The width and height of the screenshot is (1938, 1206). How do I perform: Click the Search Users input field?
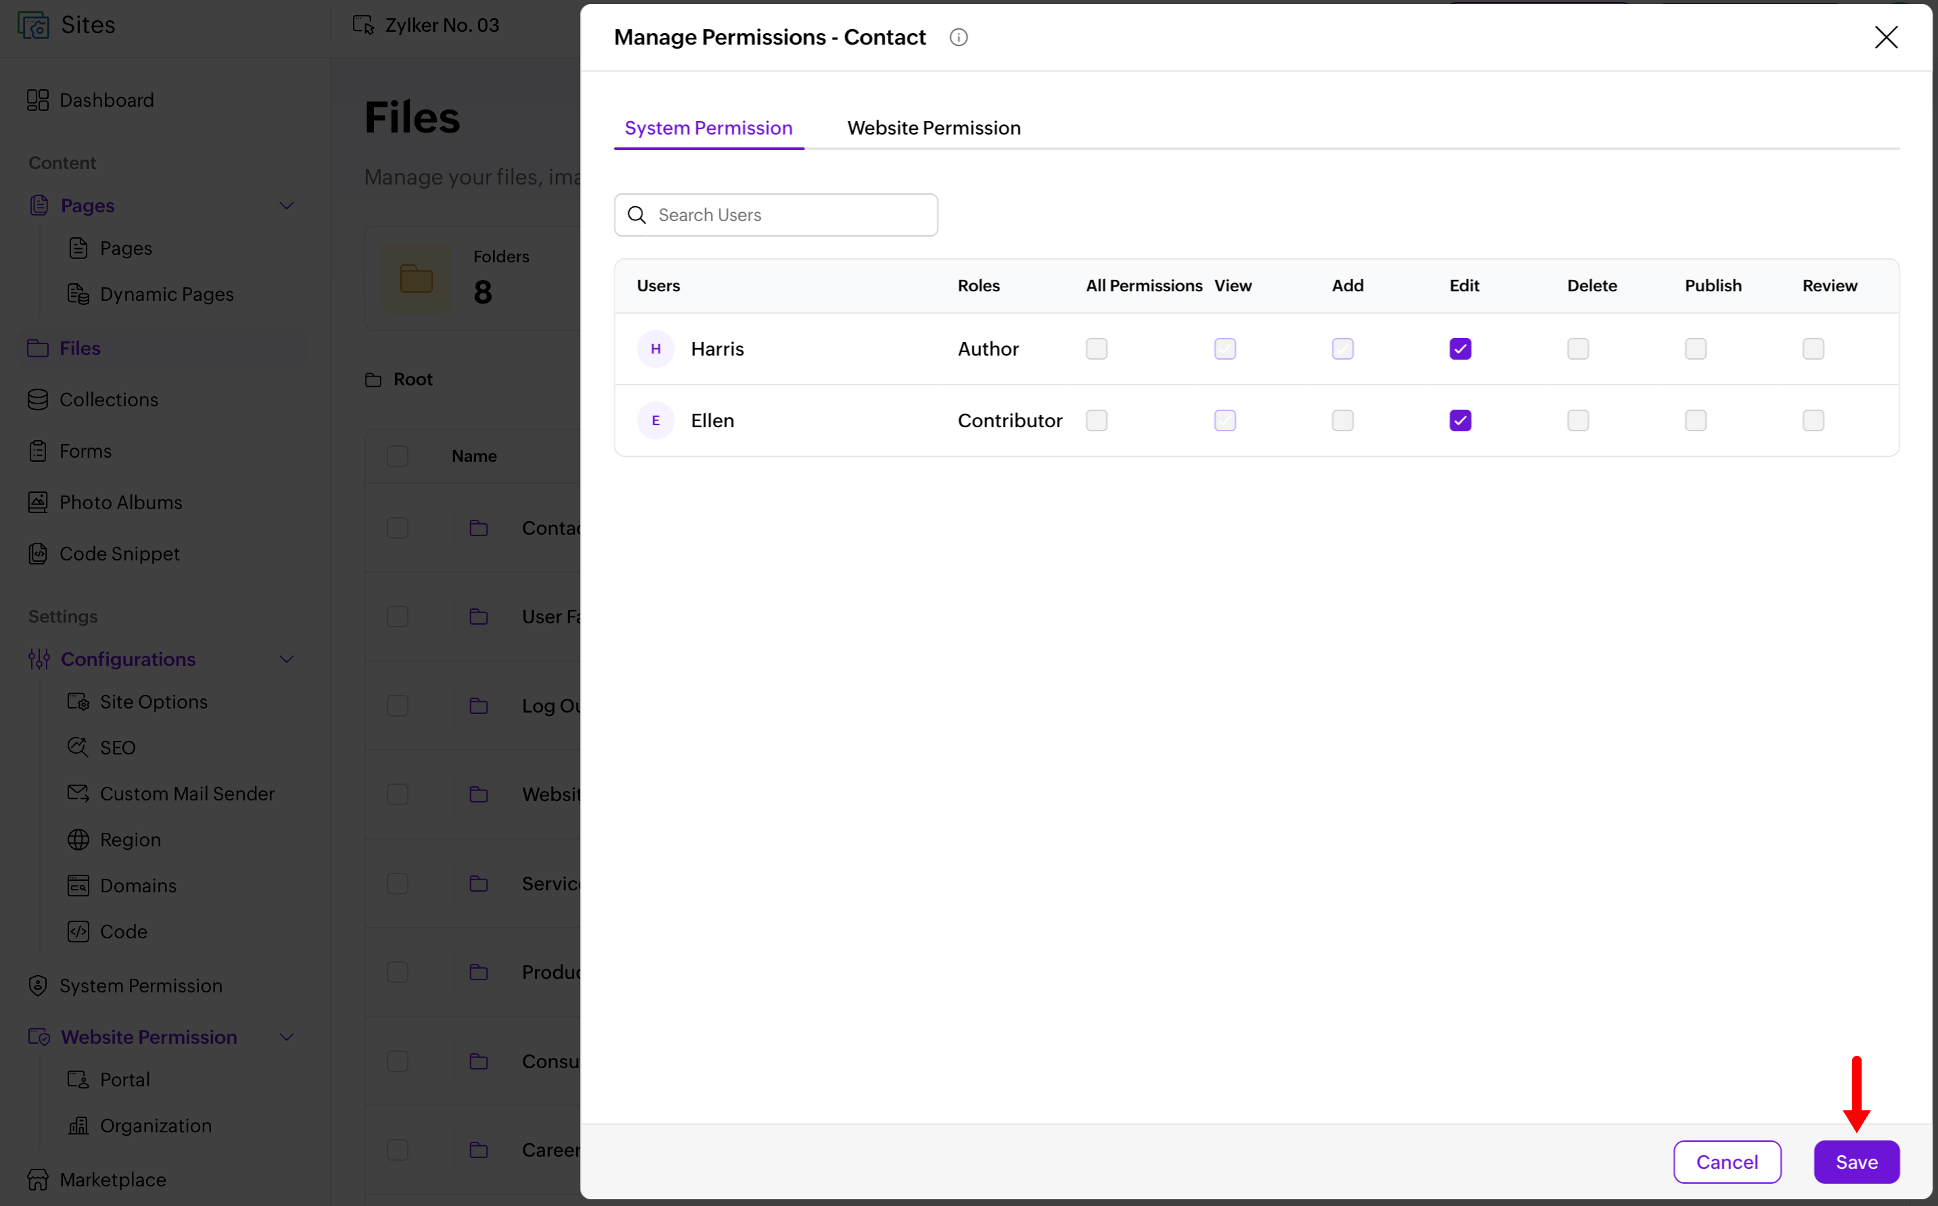(x=776, y=214)
